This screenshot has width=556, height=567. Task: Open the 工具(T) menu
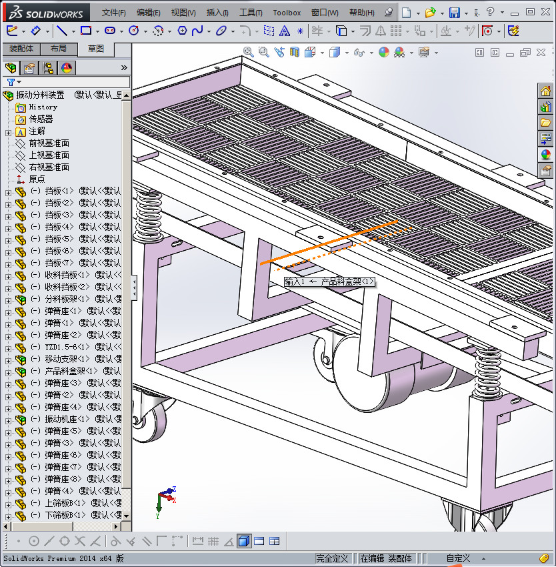(x=251, y=13)
